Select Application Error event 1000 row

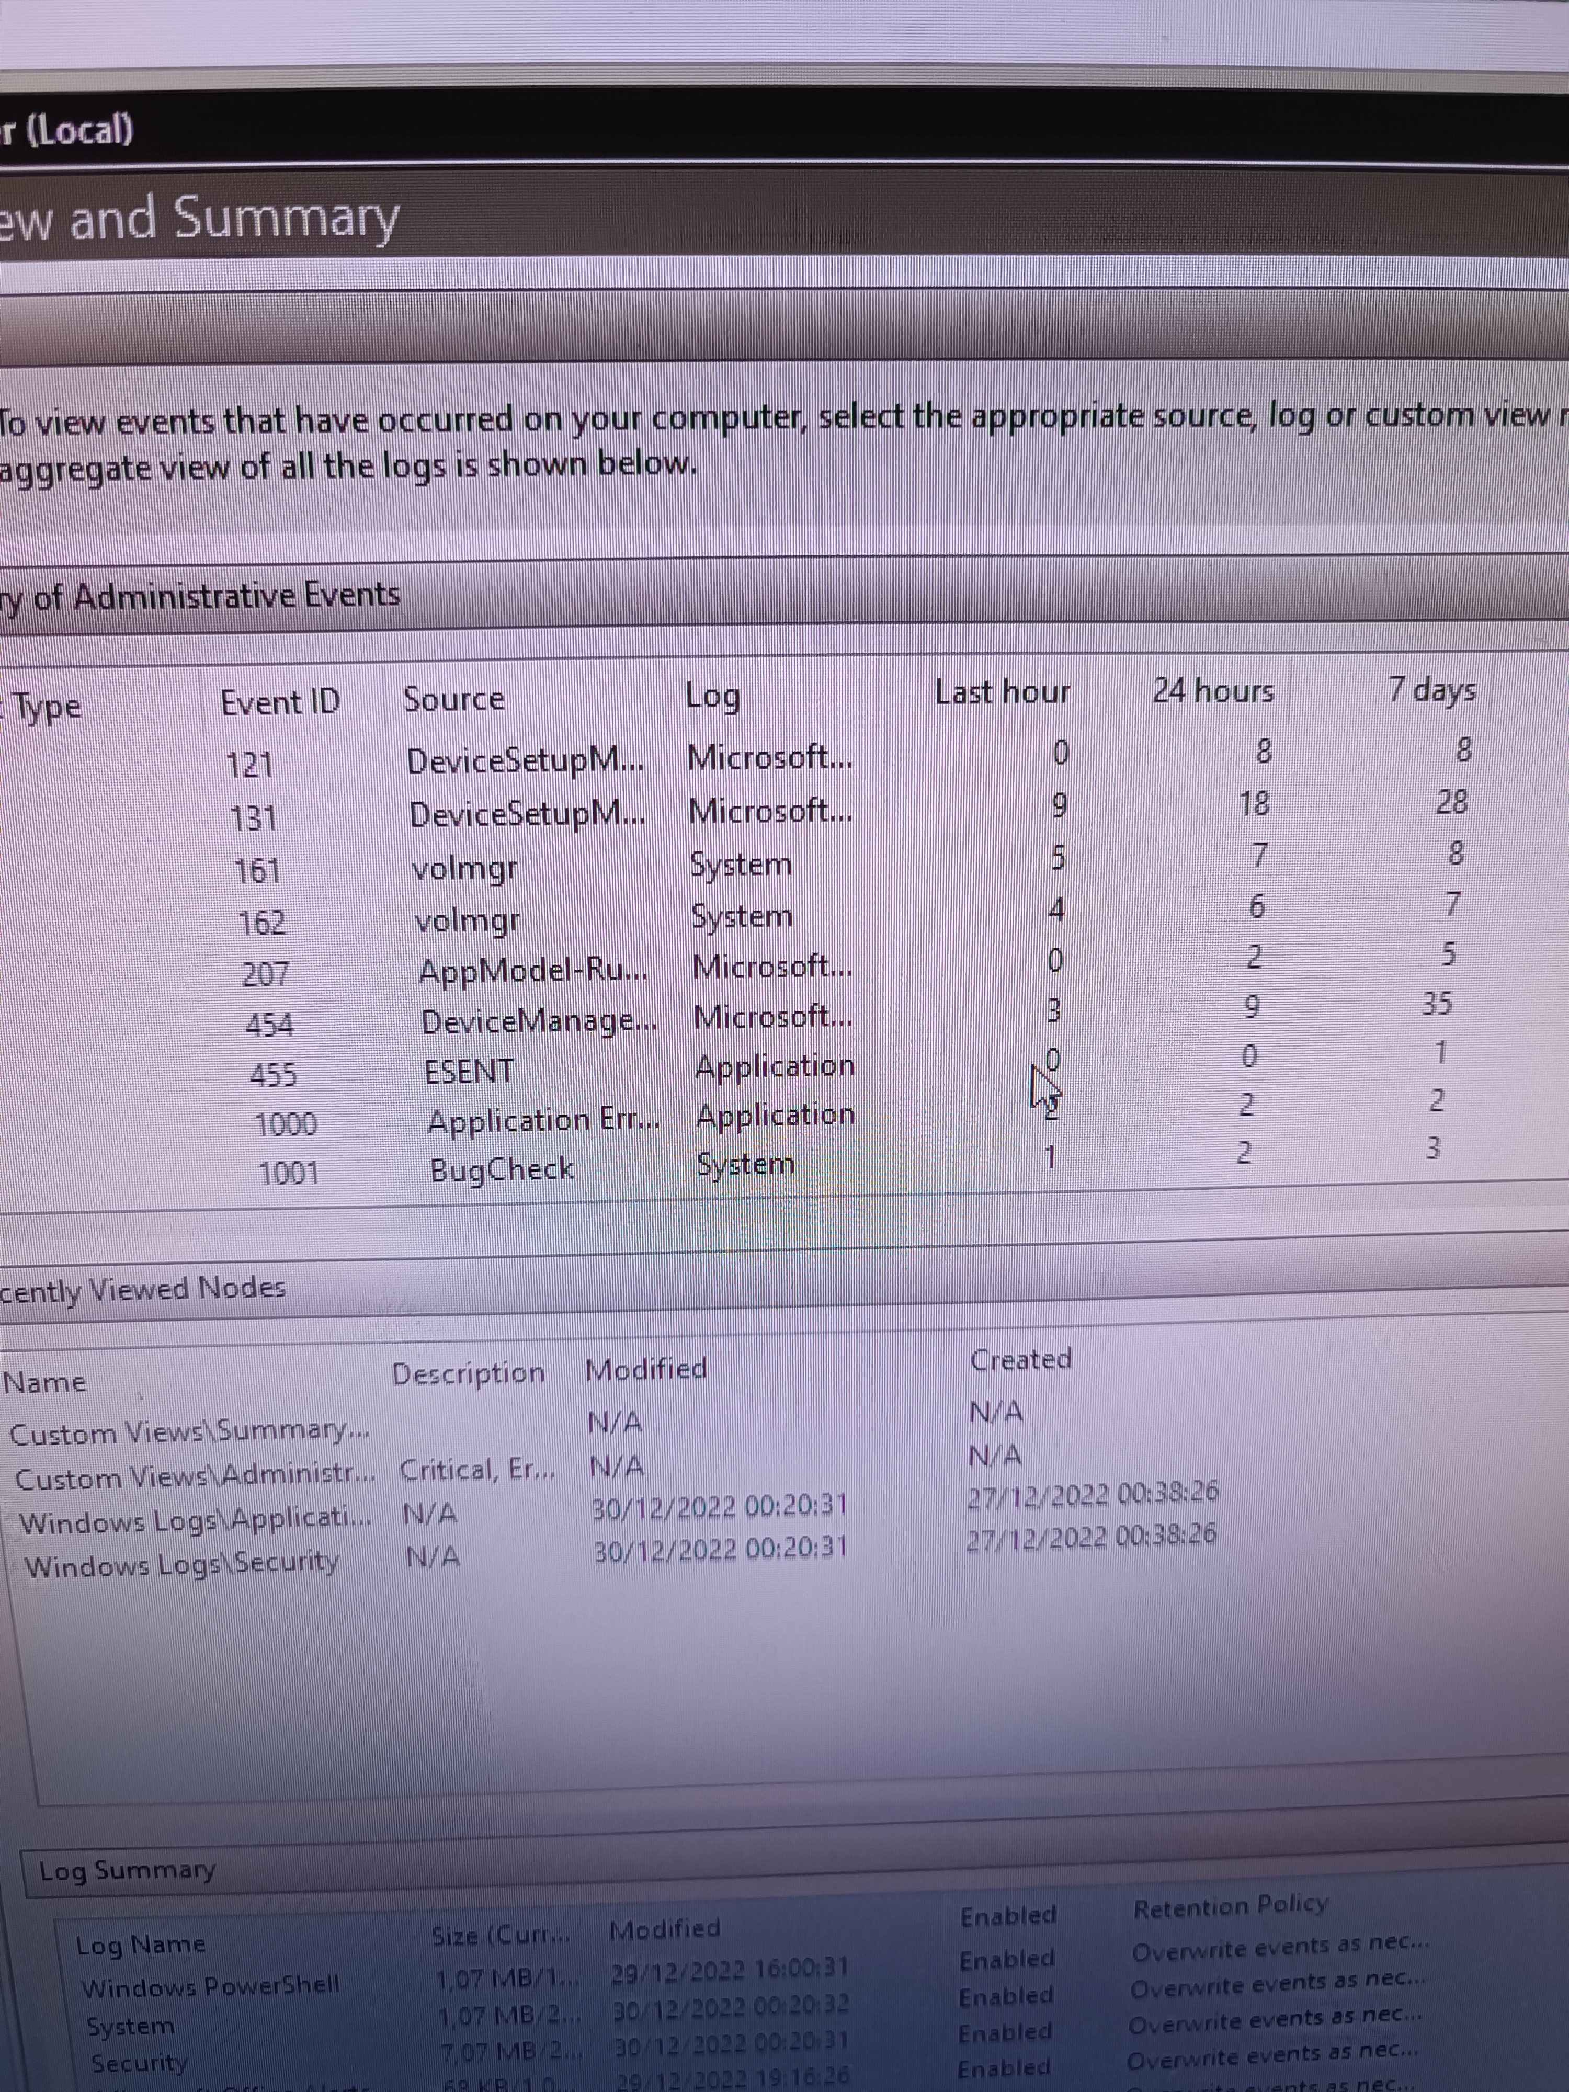(542, 1121)
